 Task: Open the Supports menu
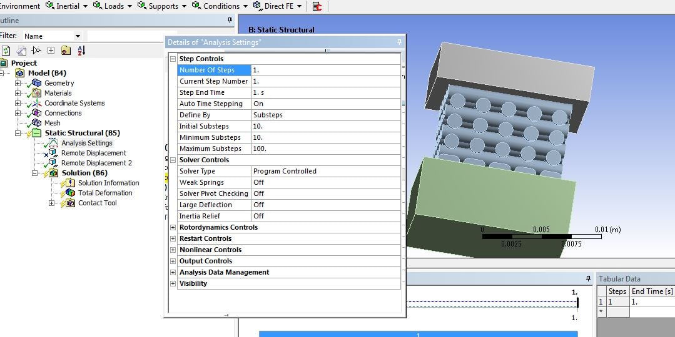[x=162, y=6]
